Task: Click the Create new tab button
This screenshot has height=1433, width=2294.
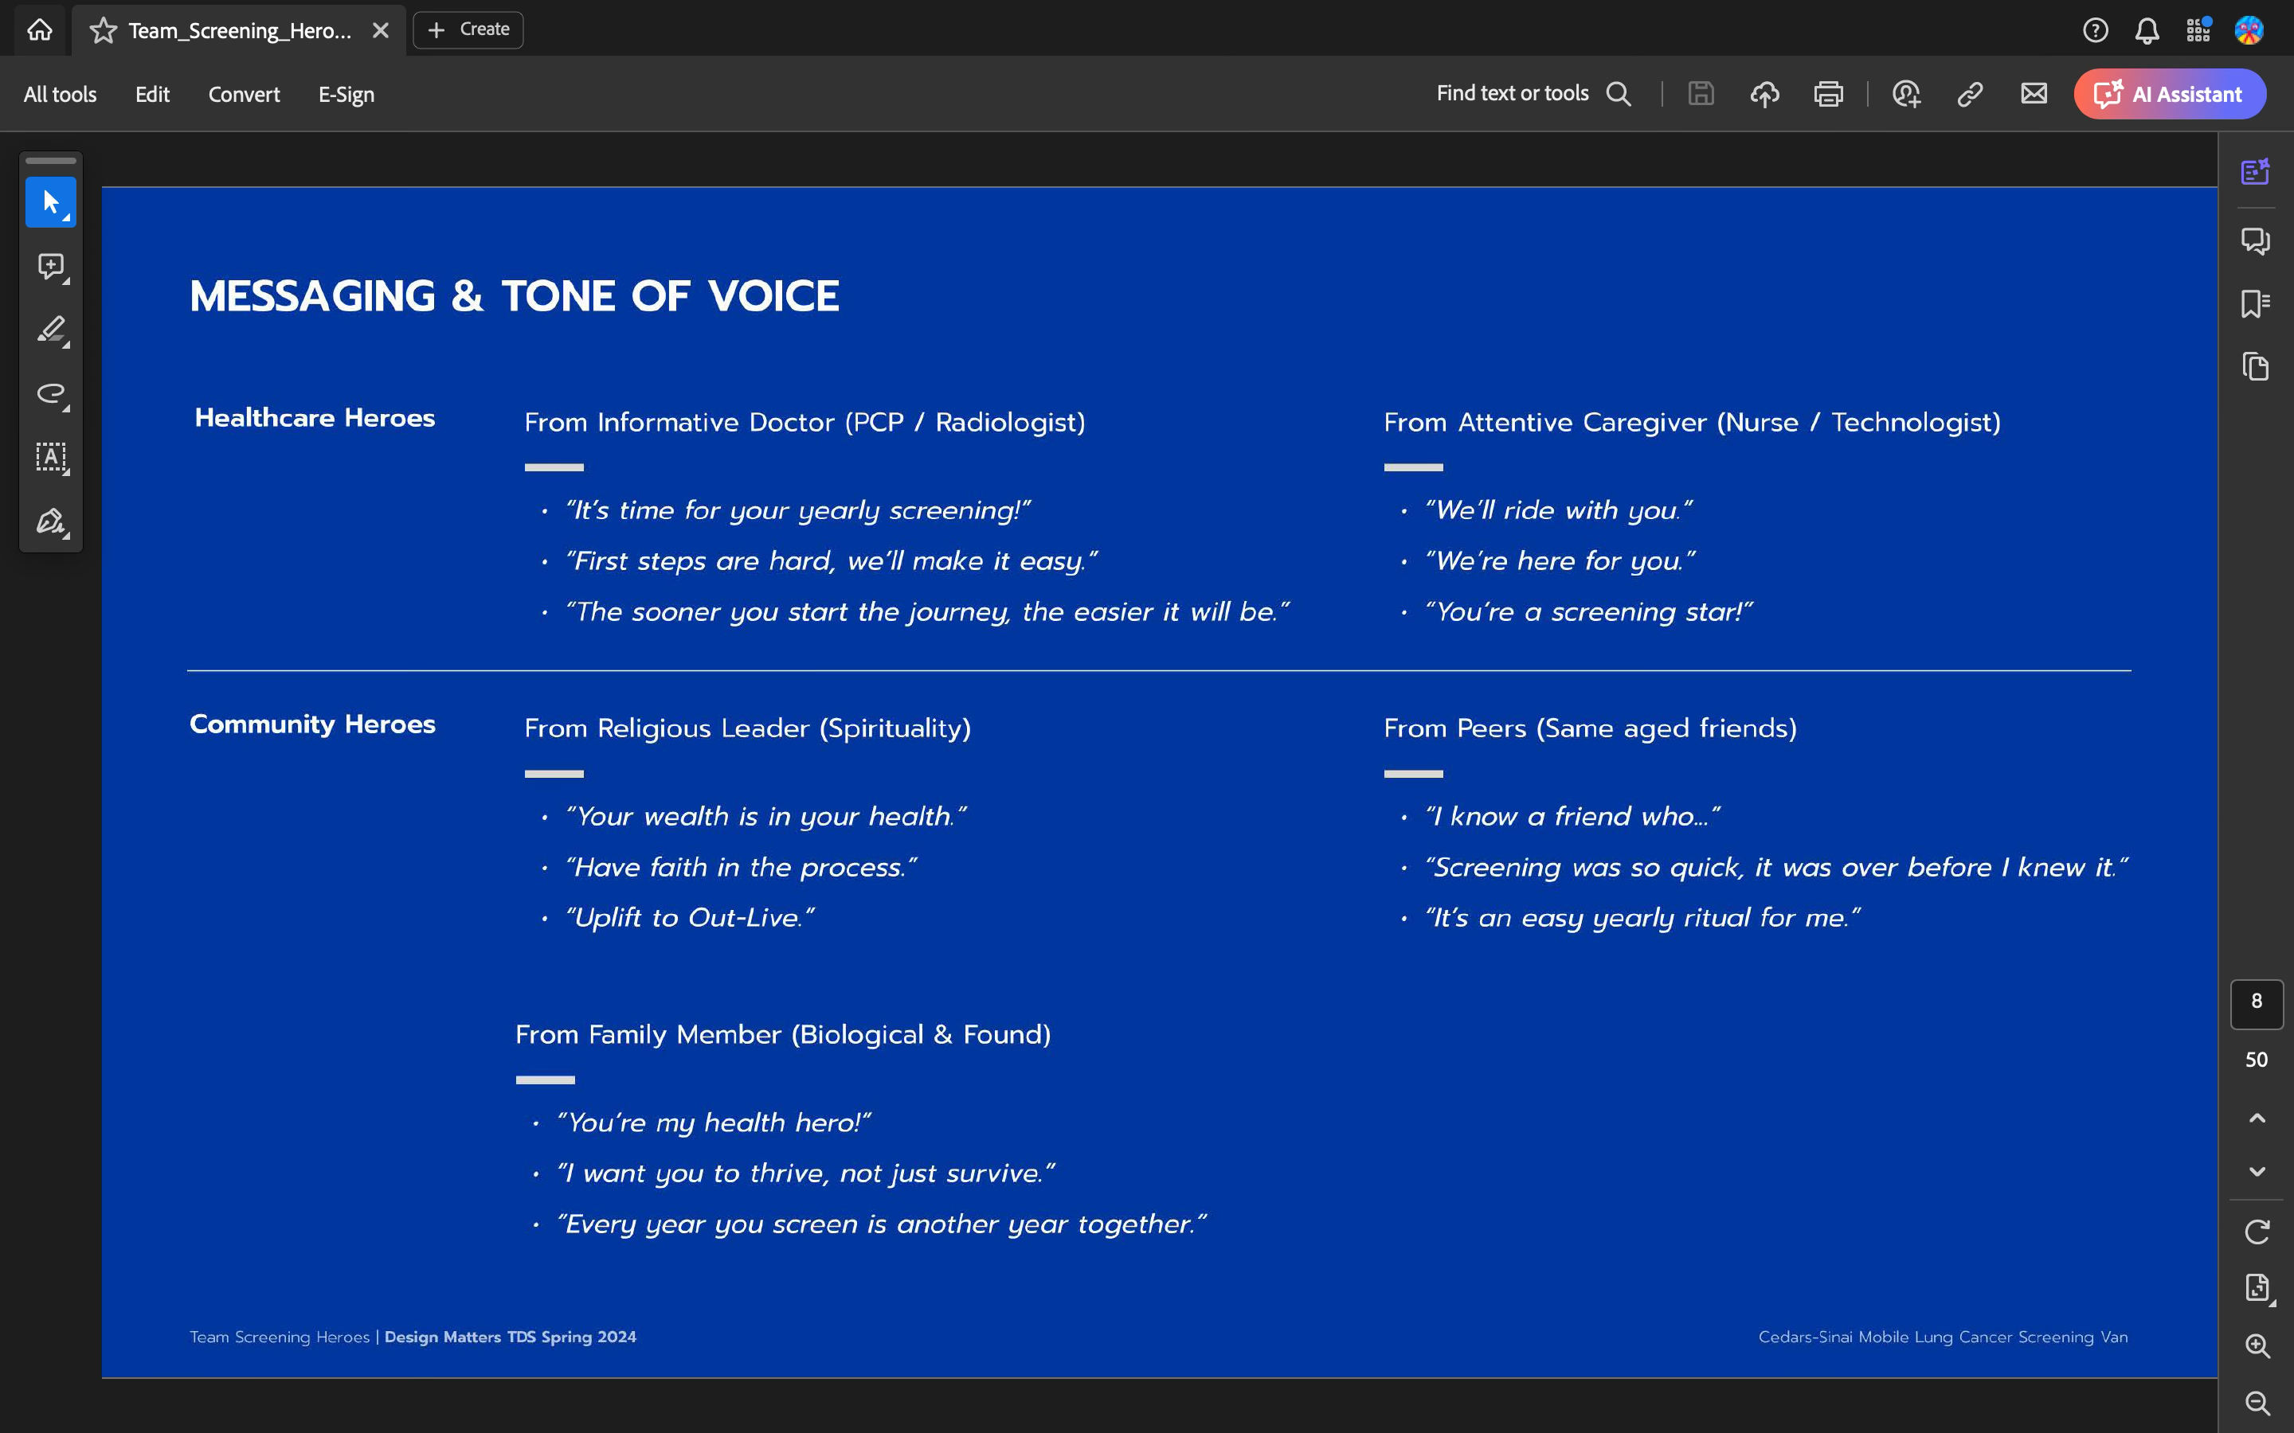Action: (x=468, y=29)
